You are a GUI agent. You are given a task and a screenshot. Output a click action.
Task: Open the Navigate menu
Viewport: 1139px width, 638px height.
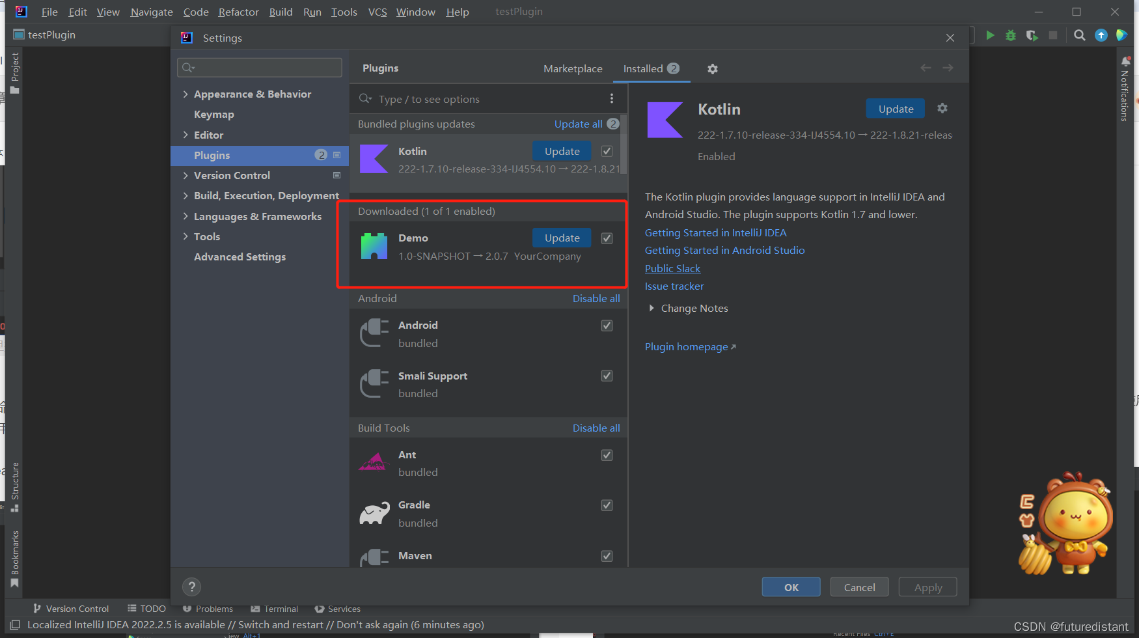click(x=152, y=12)
